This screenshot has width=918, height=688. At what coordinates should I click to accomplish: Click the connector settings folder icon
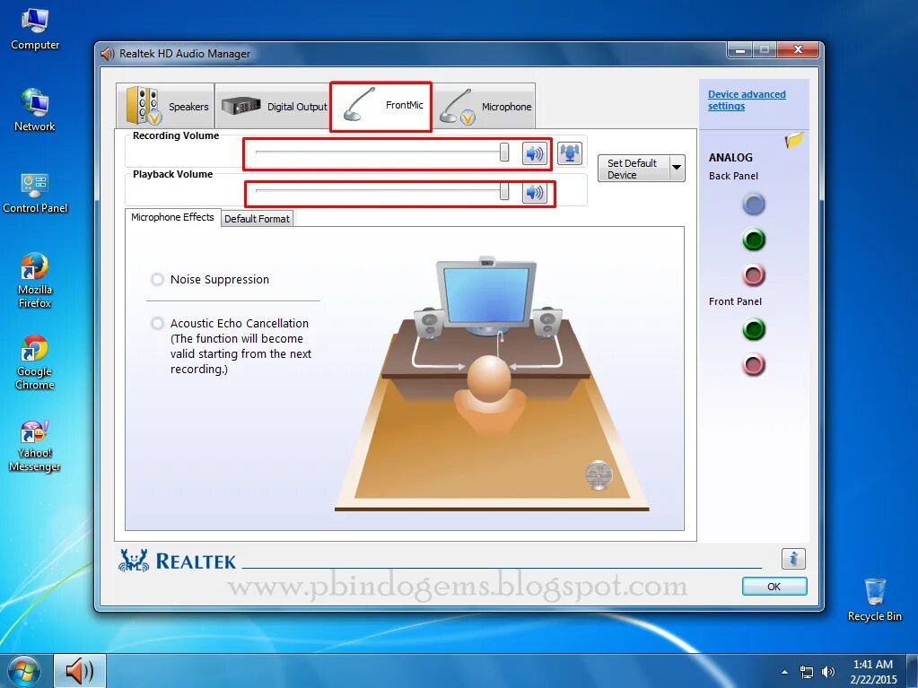794,140
